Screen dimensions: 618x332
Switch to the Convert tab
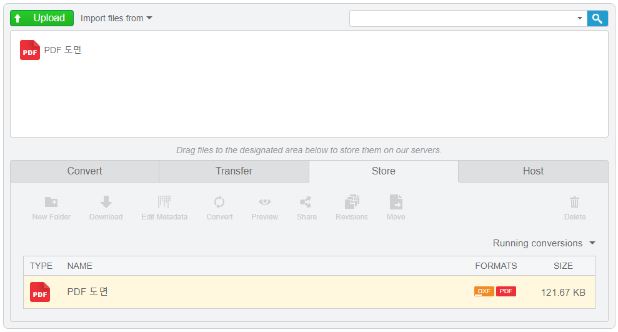point(85,171)
